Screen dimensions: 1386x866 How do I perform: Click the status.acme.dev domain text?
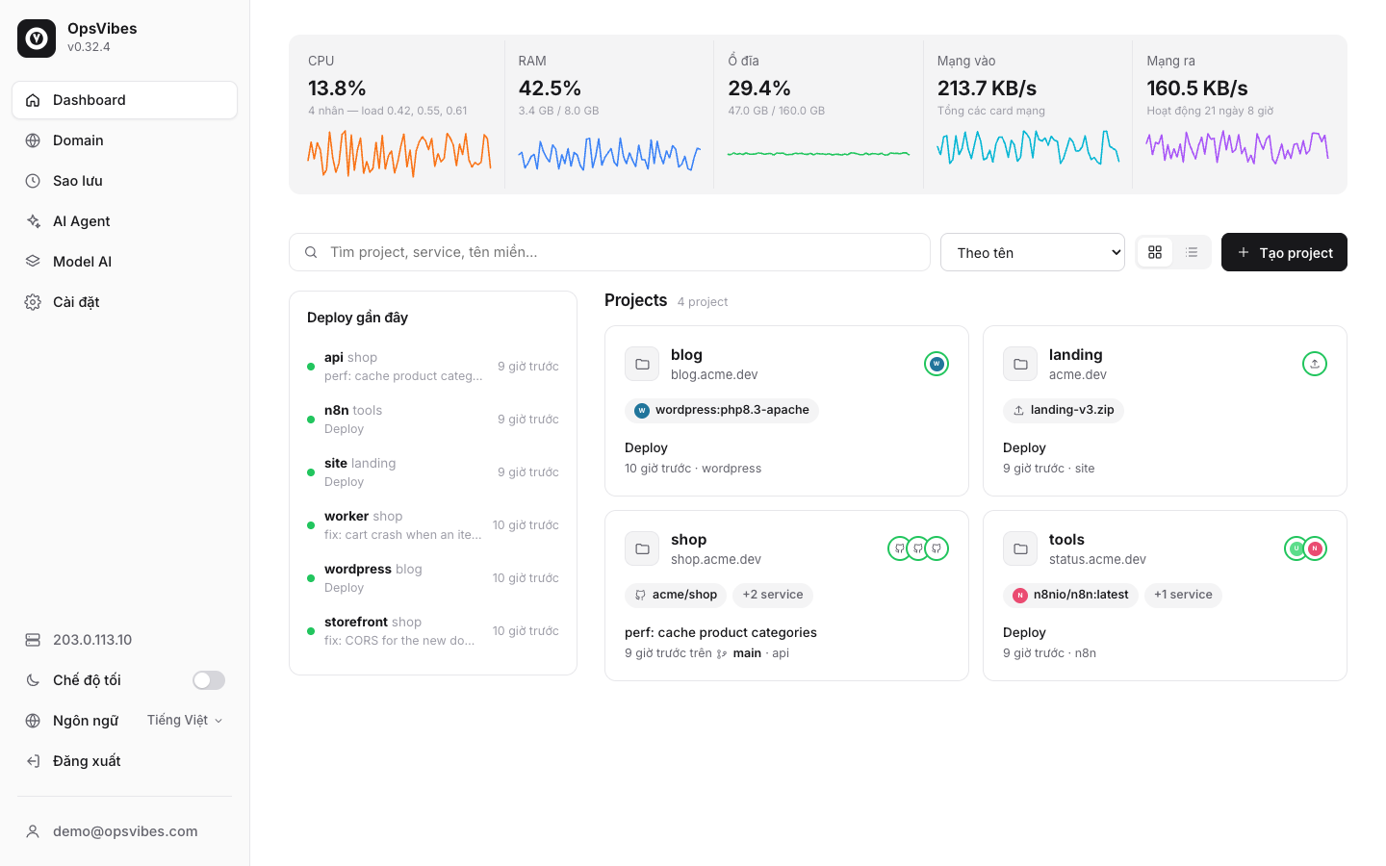tap(1097, 559)
